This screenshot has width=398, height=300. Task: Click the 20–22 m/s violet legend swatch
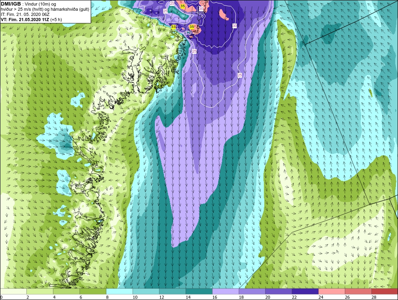(x=279, y=291)
